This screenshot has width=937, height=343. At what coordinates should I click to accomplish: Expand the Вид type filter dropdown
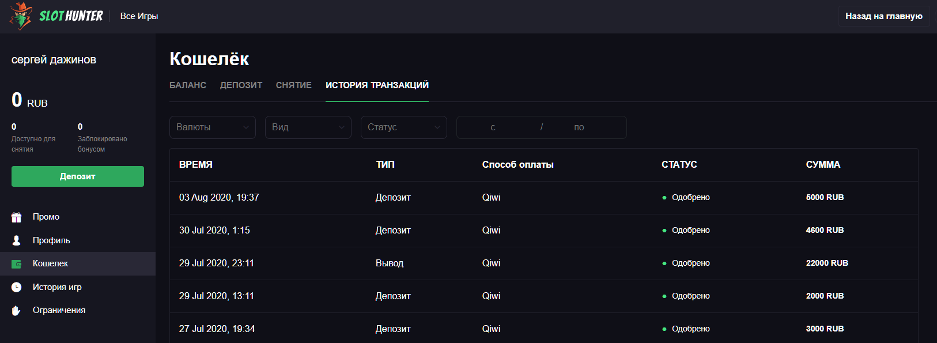click(x=308, y=127)
